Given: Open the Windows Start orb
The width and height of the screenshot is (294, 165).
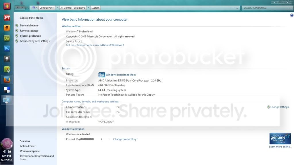Looking at the screenshot, I should (x=7, y=6).
